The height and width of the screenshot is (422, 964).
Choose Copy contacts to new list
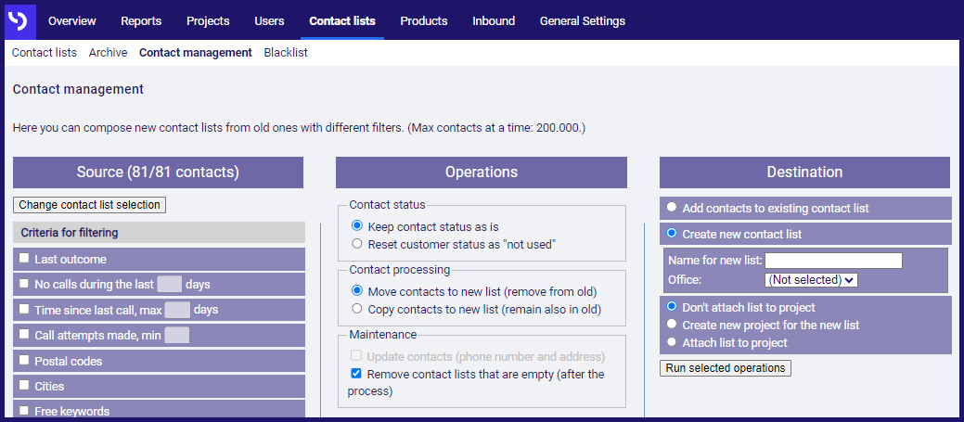point(357,309)
